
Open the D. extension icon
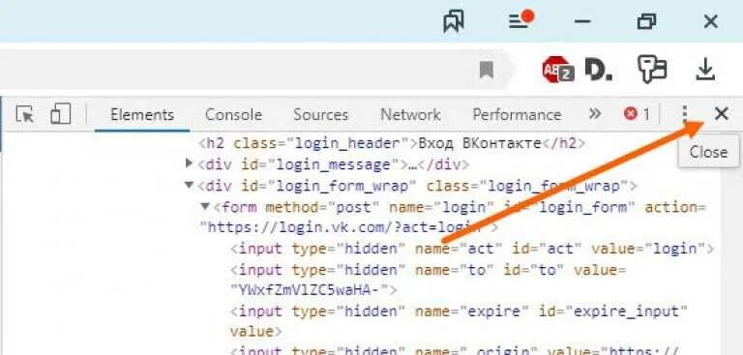click(x=599, y=71)
